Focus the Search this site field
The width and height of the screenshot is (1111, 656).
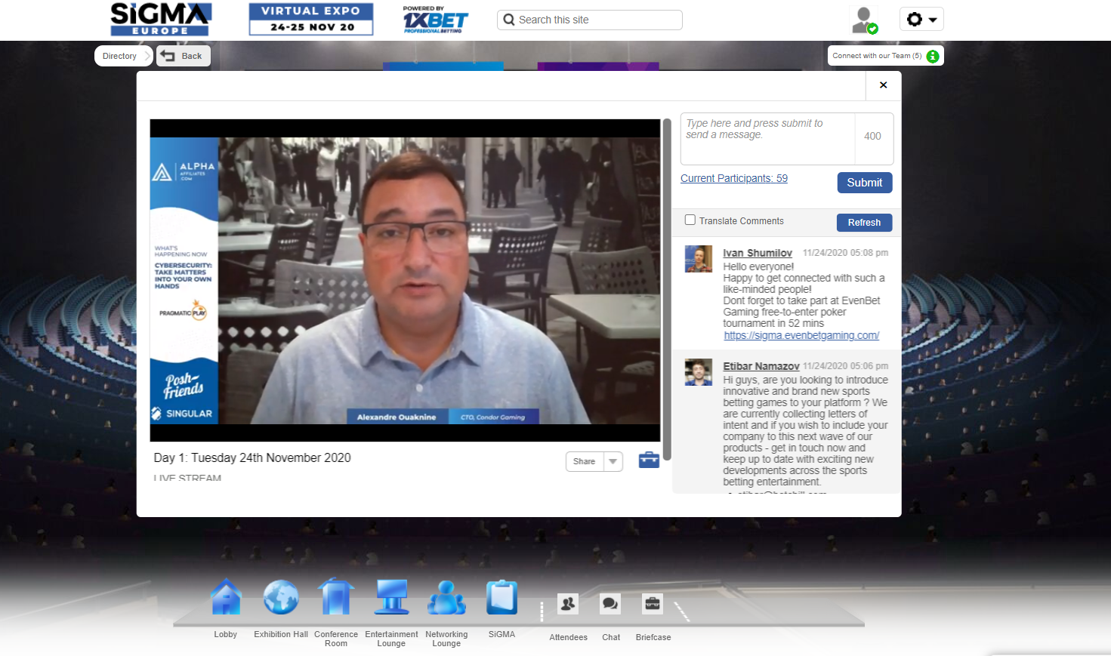(597, 20)
